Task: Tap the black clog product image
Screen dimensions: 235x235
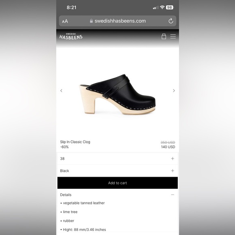Action: click(117, 94)
